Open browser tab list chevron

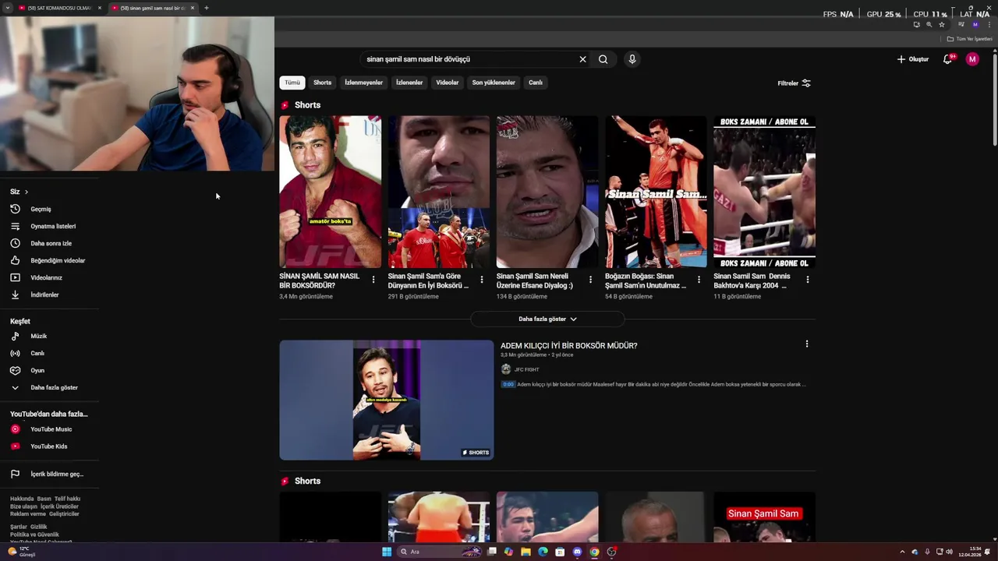pos(8,8)
